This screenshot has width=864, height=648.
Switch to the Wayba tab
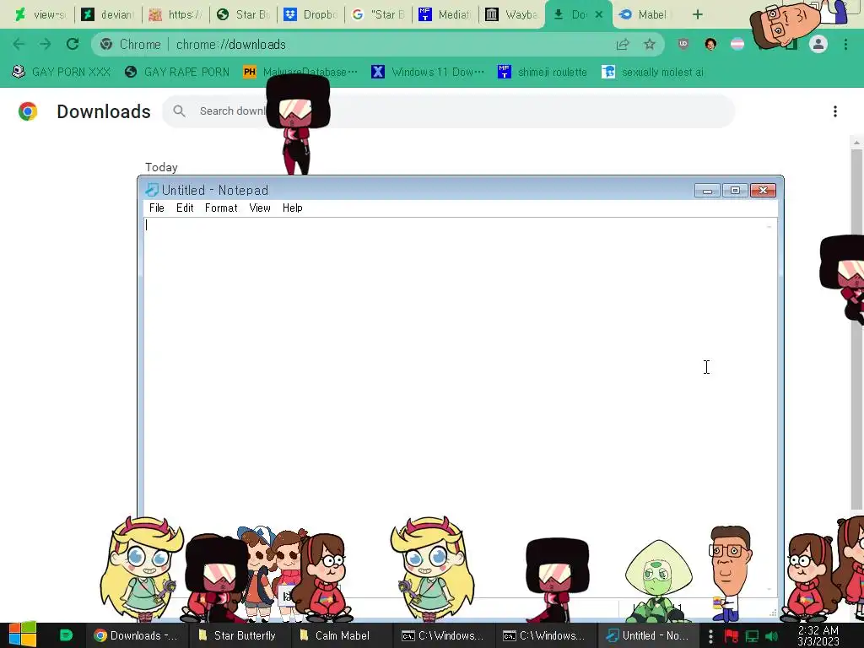click(x=513, y=14)
